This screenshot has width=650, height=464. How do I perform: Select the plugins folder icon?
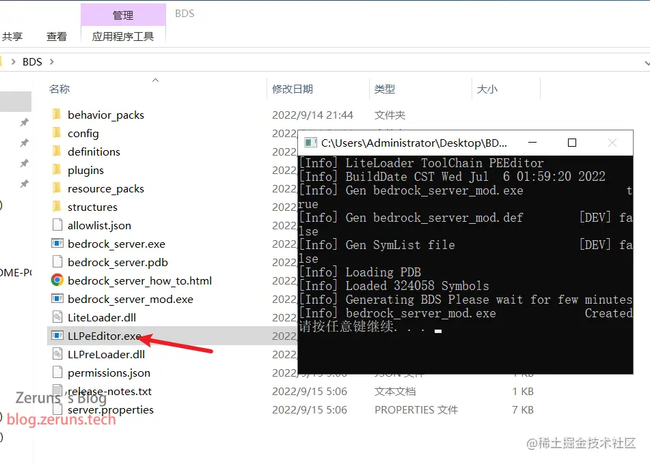pyautogui.click(x=57, y=170)
